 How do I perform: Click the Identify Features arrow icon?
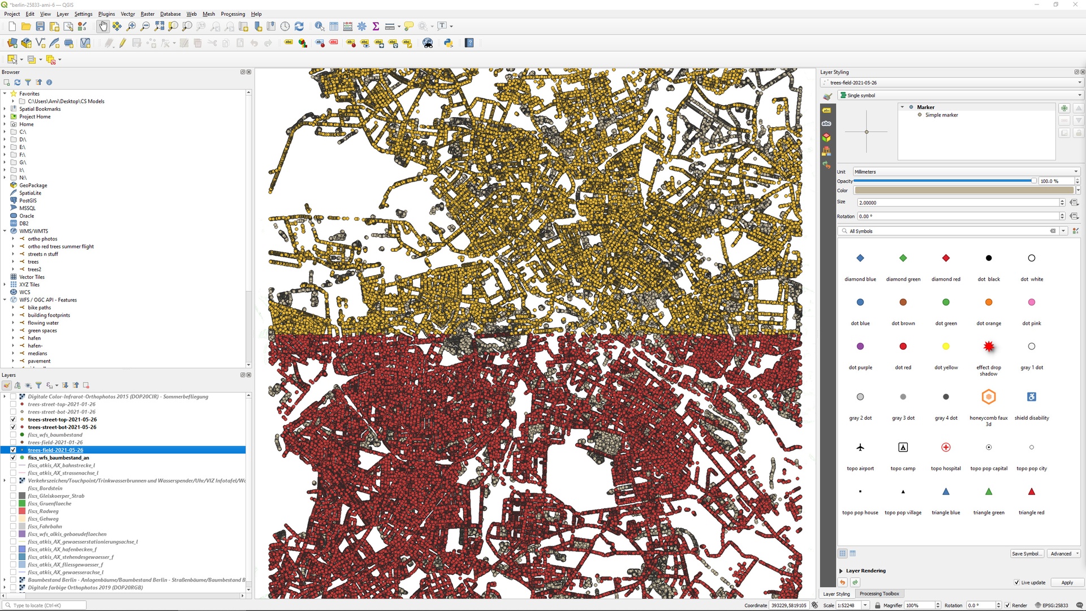tap(319, 26)
